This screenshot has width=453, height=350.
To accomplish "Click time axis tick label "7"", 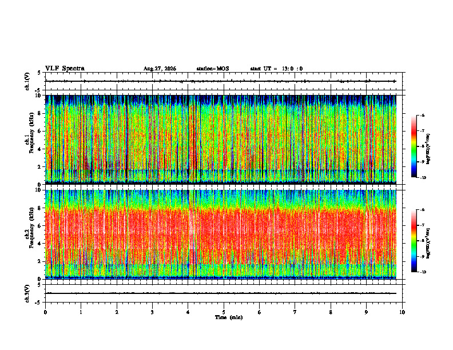I will point(295,312).
